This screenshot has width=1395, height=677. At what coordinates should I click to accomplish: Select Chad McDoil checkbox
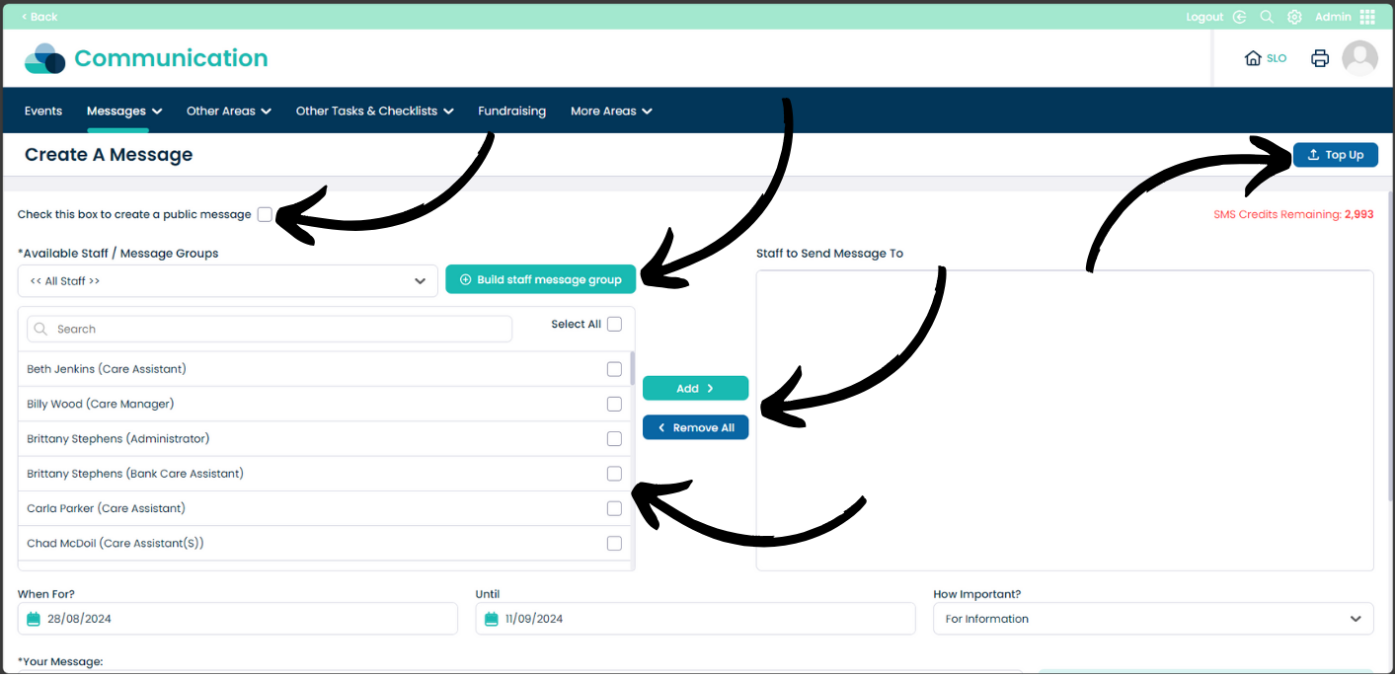pos(614,543)
